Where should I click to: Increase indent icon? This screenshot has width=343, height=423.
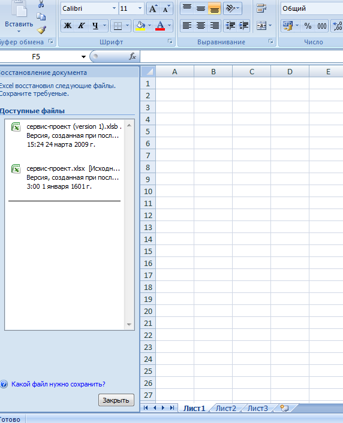(x=243, y=26)
